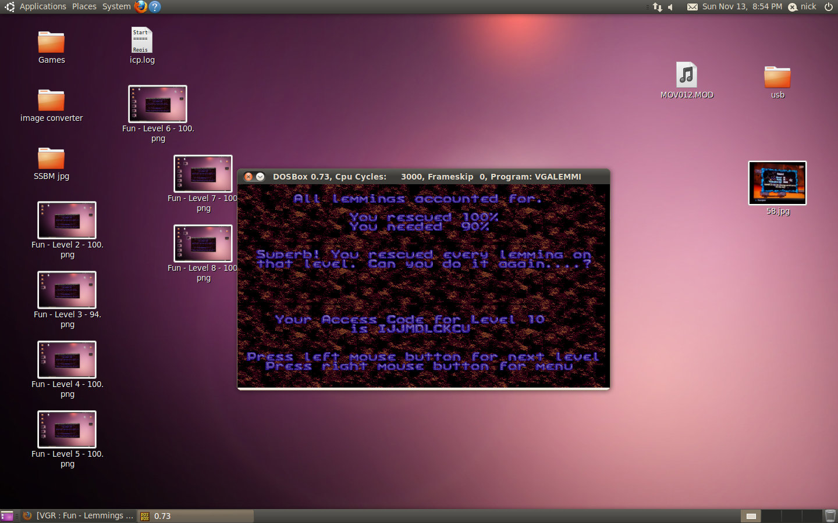Open the System menu
The image size is (838, 523).
coord(116,6)
